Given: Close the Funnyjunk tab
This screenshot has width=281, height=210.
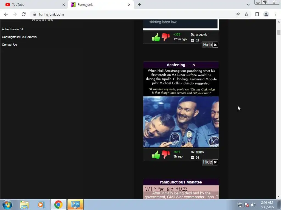Looking at the screenshot, I should tap(129, 5).
